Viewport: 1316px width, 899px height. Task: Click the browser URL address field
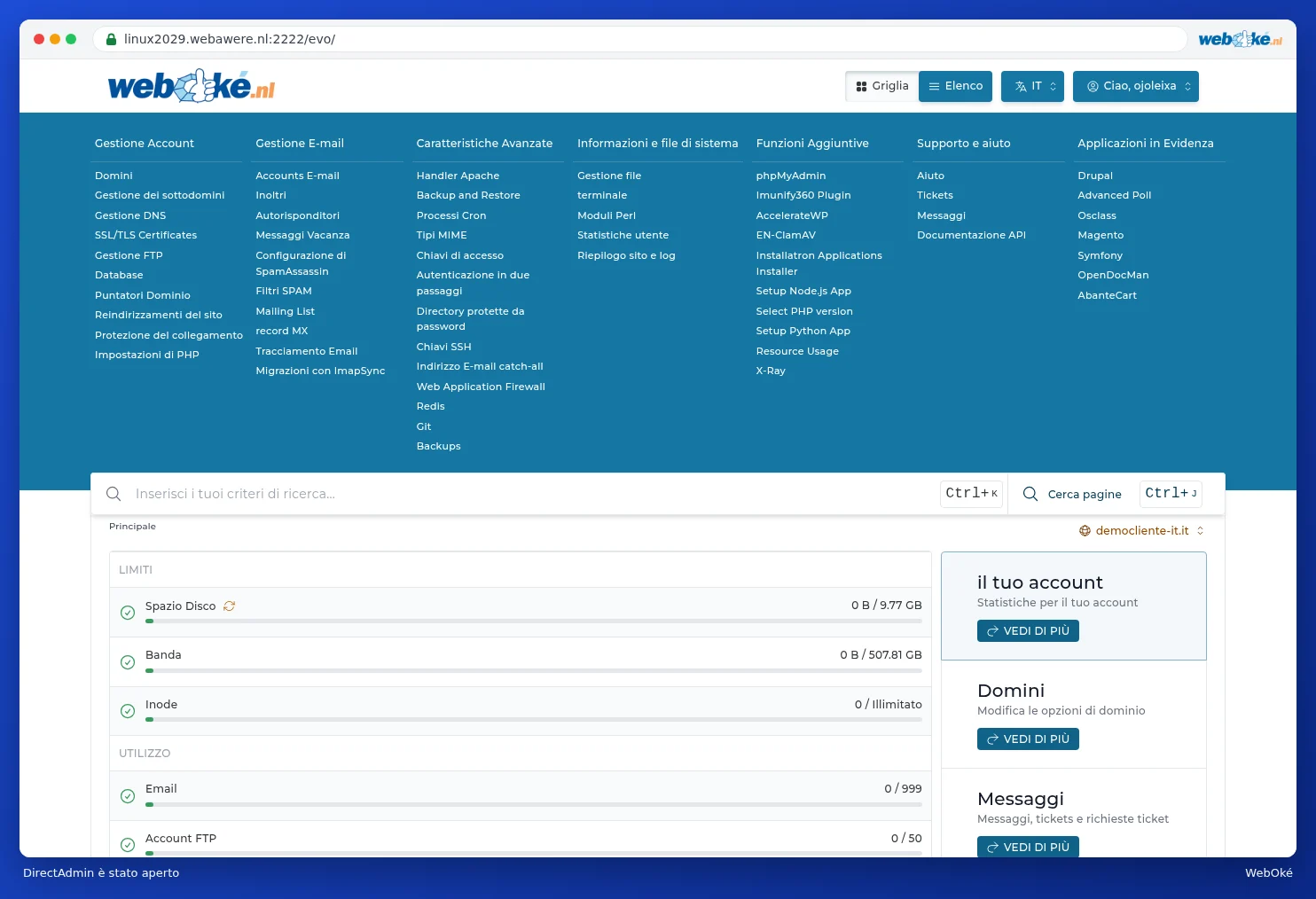pos(638,39)
